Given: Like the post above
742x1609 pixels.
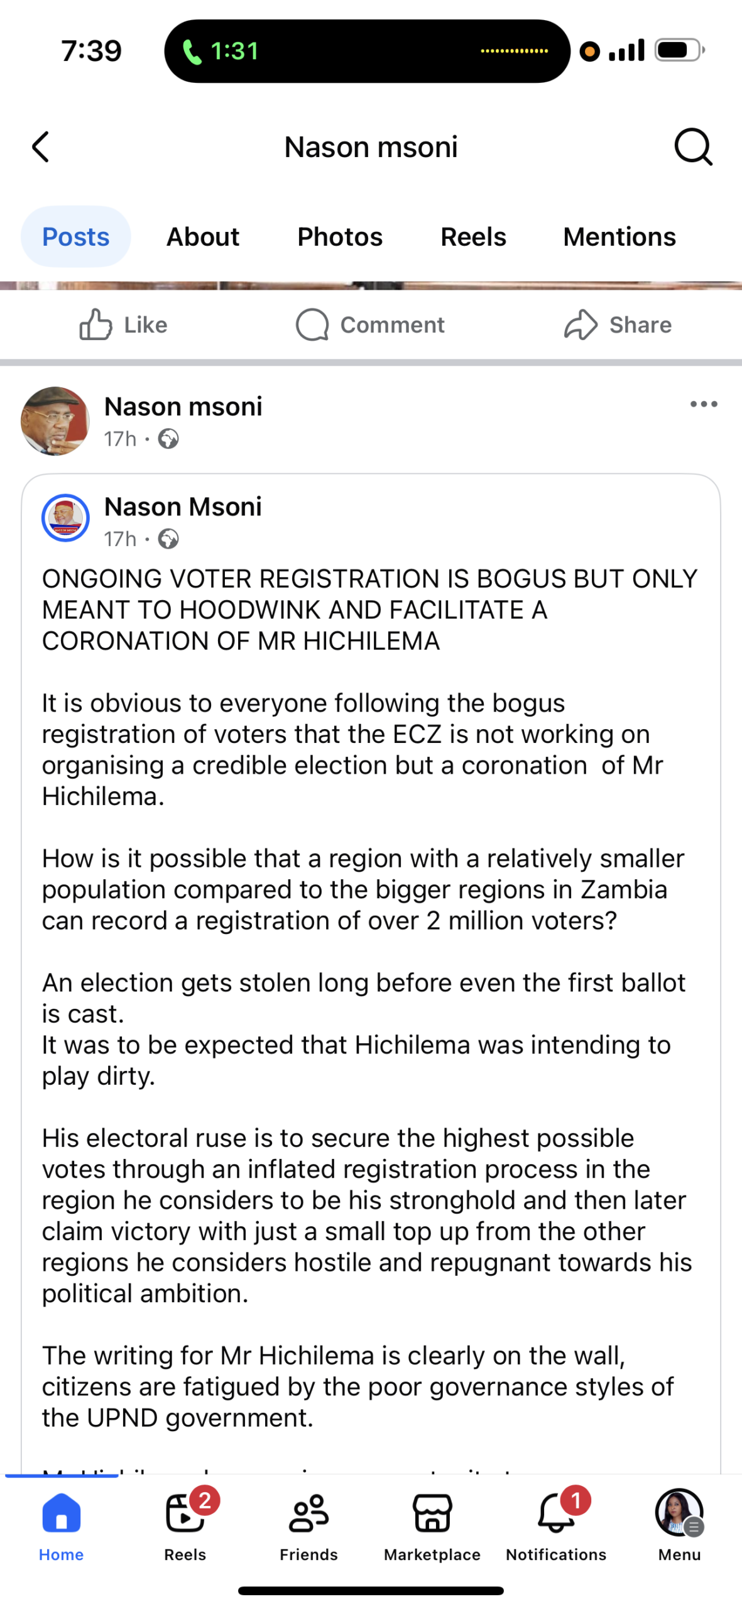Looking at the screenshot, I should pyautogui.click(x=123, y=325).
